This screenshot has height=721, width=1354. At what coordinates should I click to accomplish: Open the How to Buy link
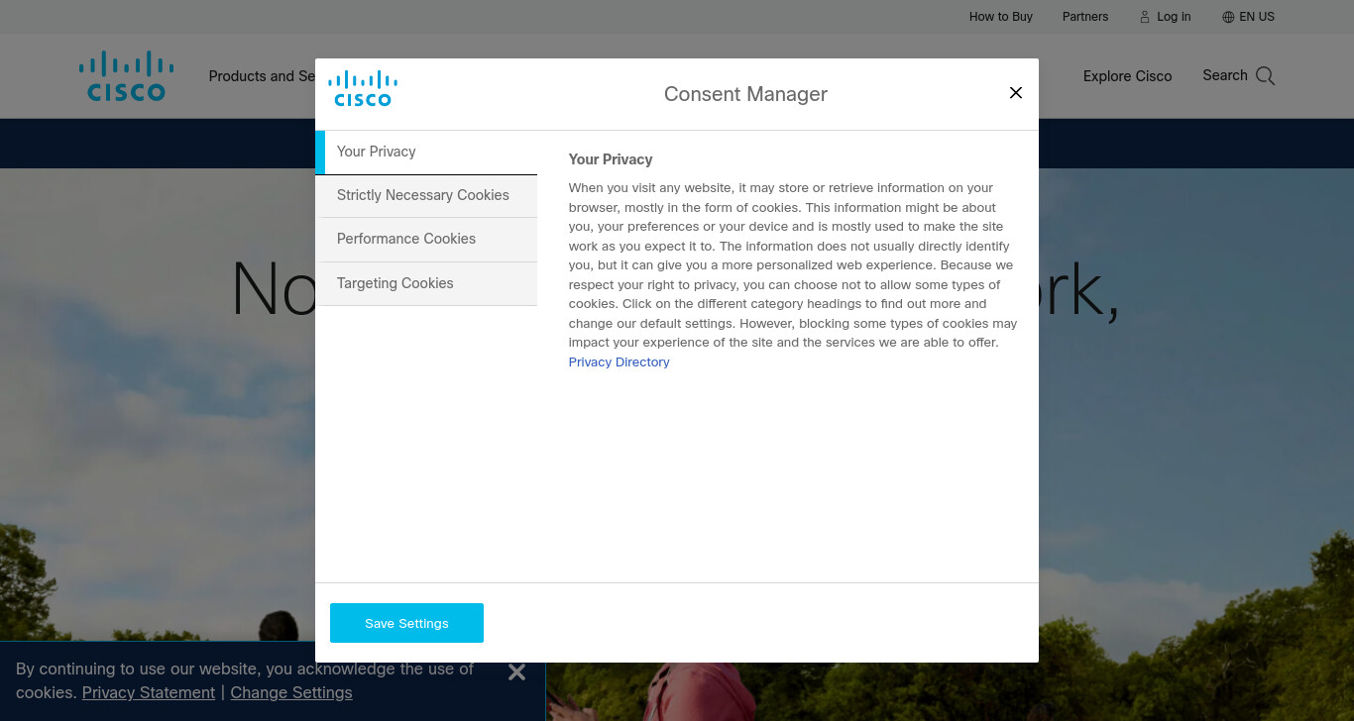[x=1001, y=17]
